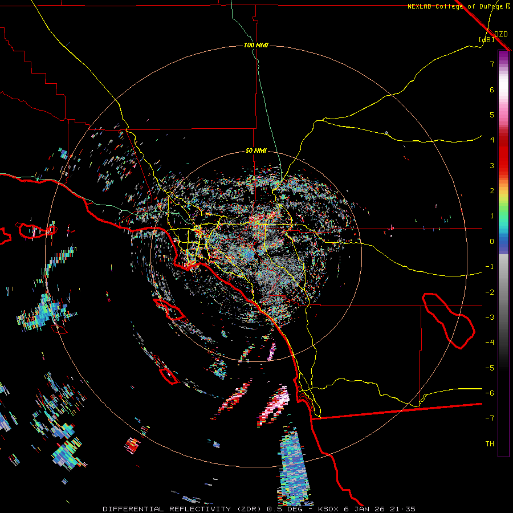Select the DZD product label
This screenshot has width=513, height=513.
click(x=501, y=34)
